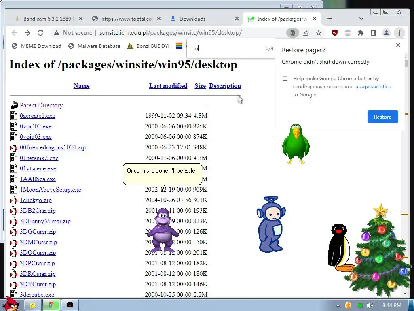The width and height of the screenshot is (414, 311).
Task: Open the 3DB2Crsr.zip link
Action: (x=38, y=211)
